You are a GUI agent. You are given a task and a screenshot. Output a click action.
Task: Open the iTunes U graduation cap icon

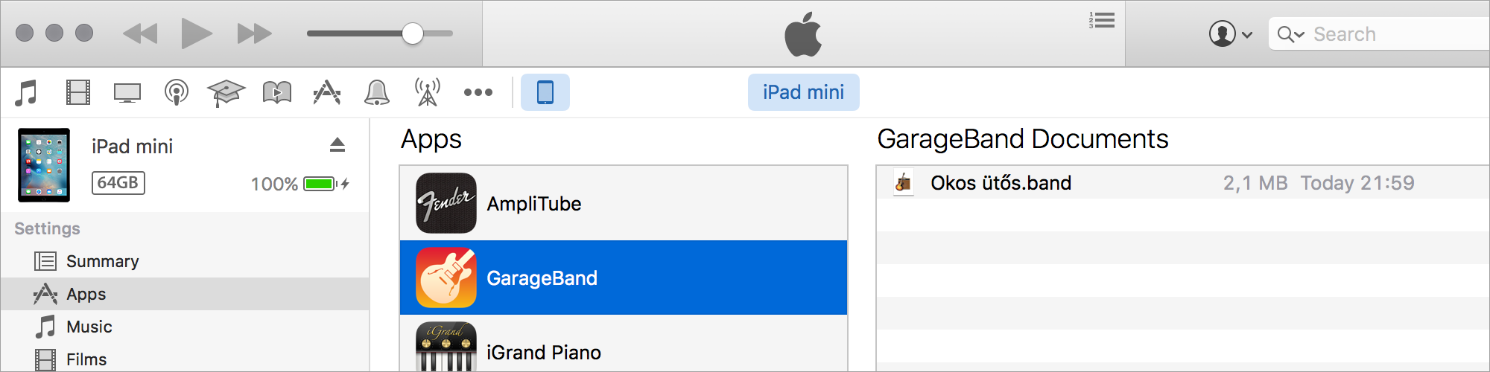tap(226, 93)
